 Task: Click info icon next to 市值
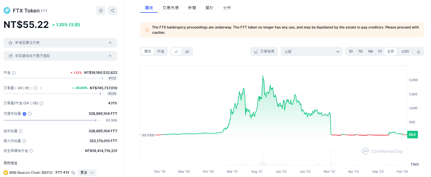point(14,73)
